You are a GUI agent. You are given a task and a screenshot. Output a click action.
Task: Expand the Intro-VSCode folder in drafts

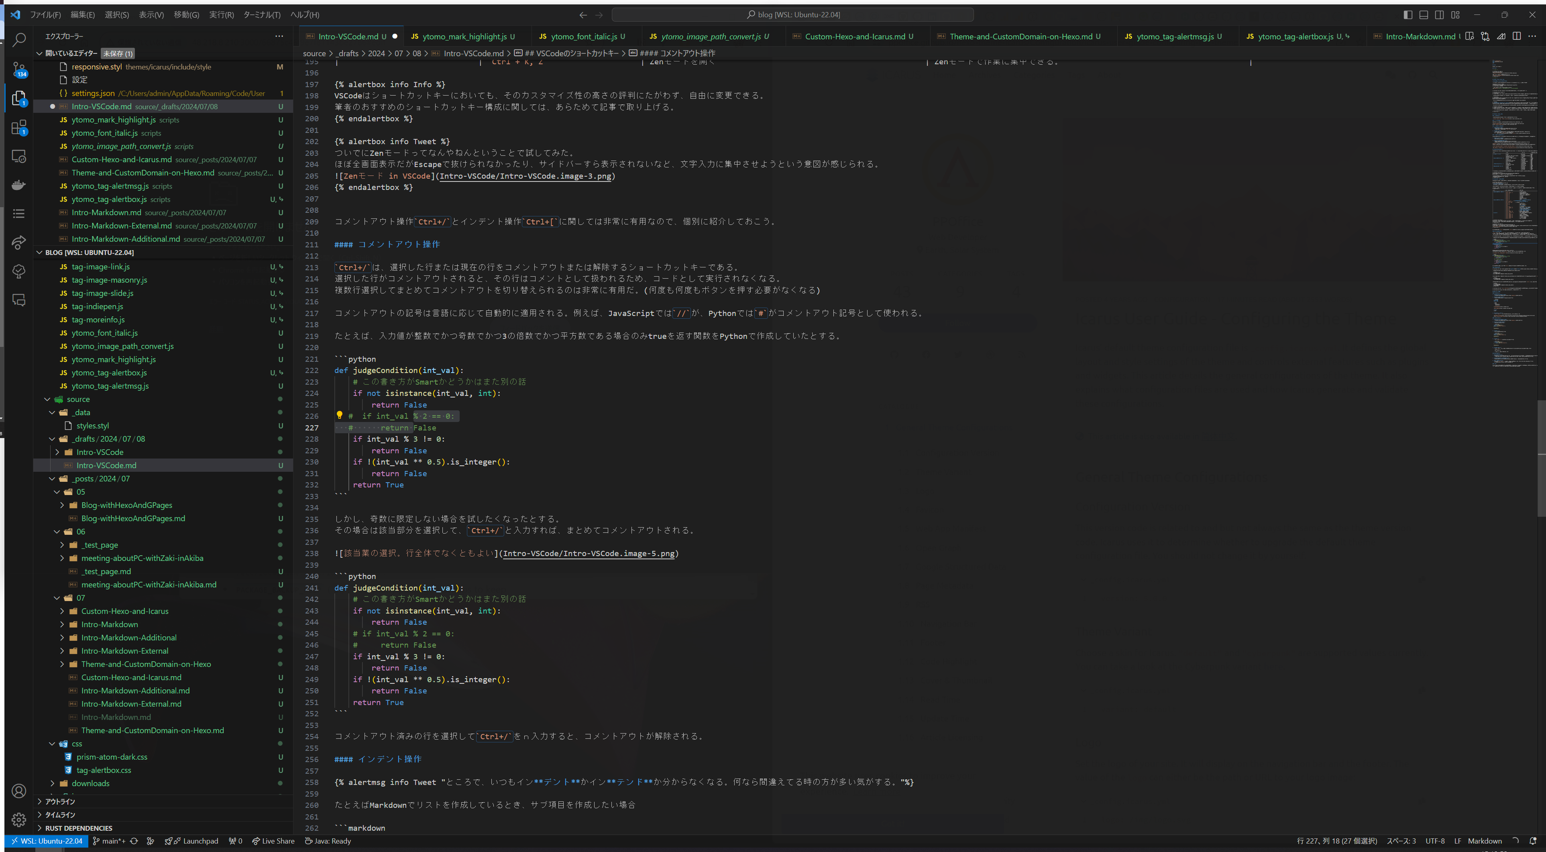point(57,452)
